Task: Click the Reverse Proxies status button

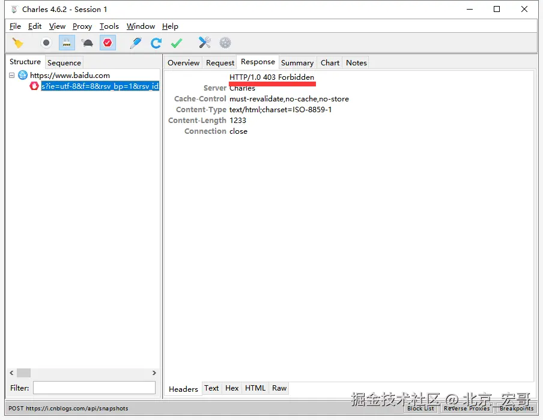Action: point(467,408)
